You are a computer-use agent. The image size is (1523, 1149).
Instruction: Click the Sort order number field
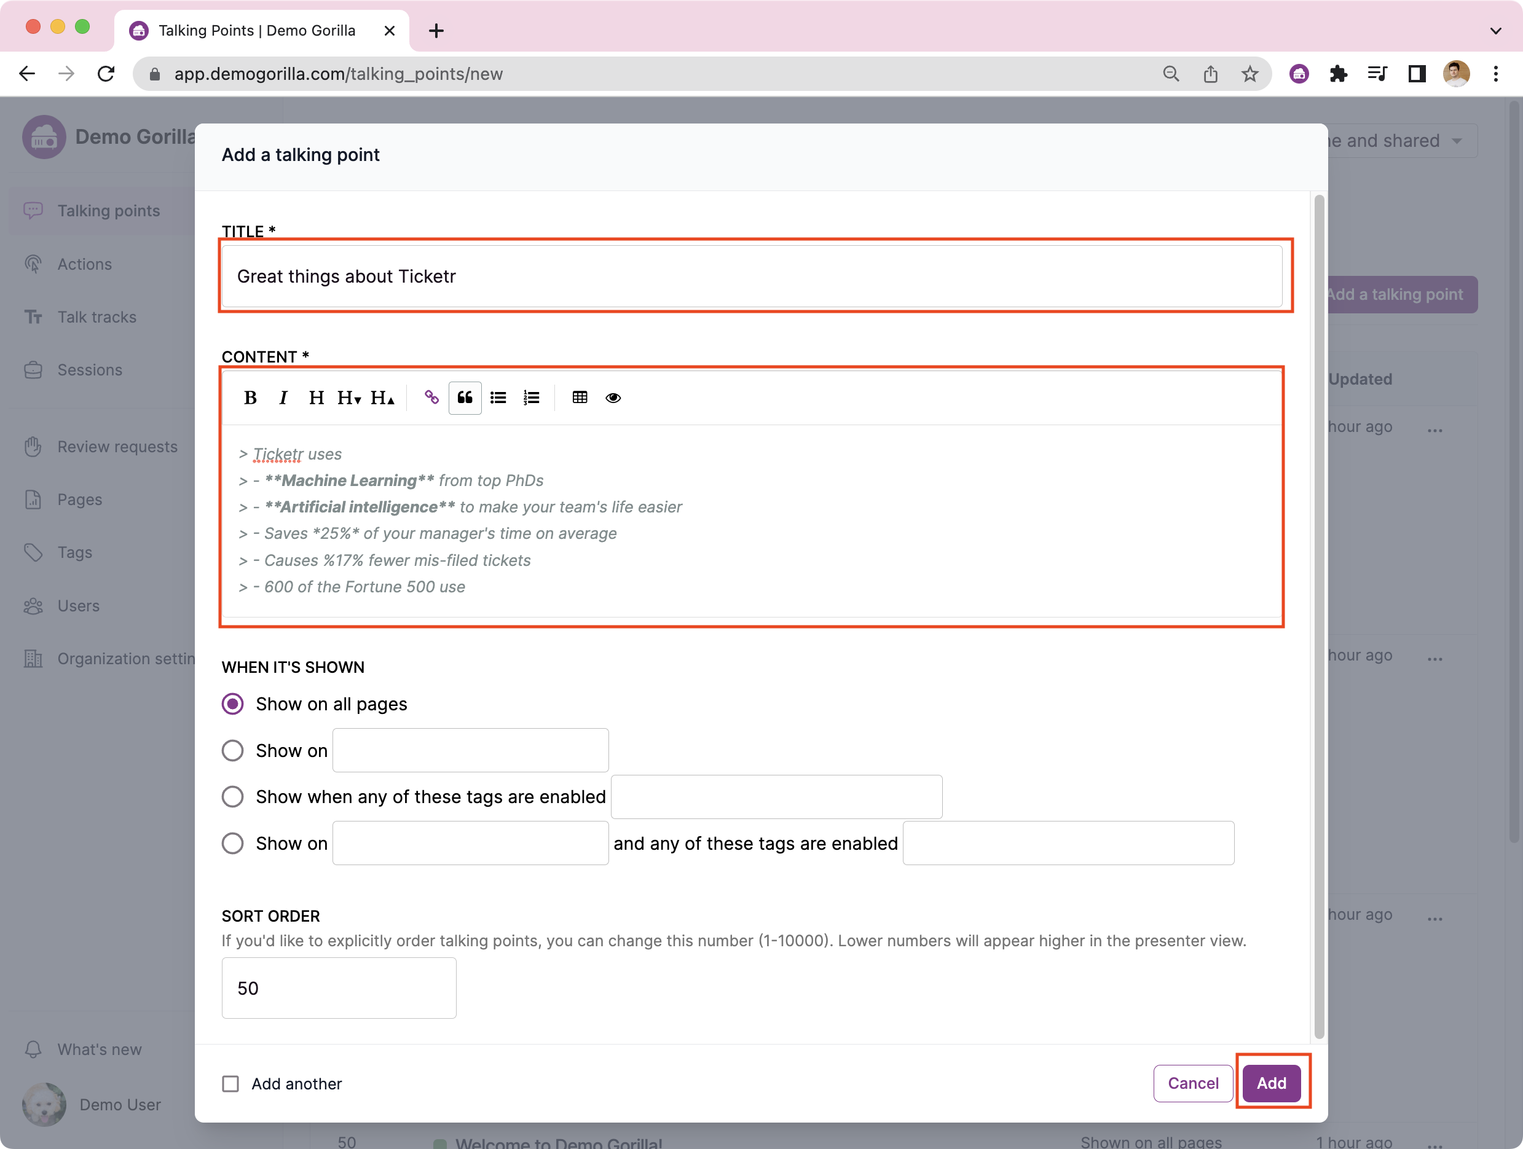339,988
